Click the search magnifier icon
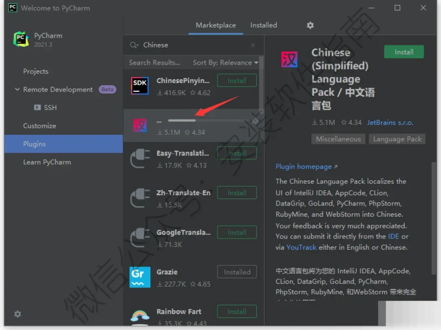Image resolution: width=441 pixels, height=330 pixels. (x=134, y=45)
